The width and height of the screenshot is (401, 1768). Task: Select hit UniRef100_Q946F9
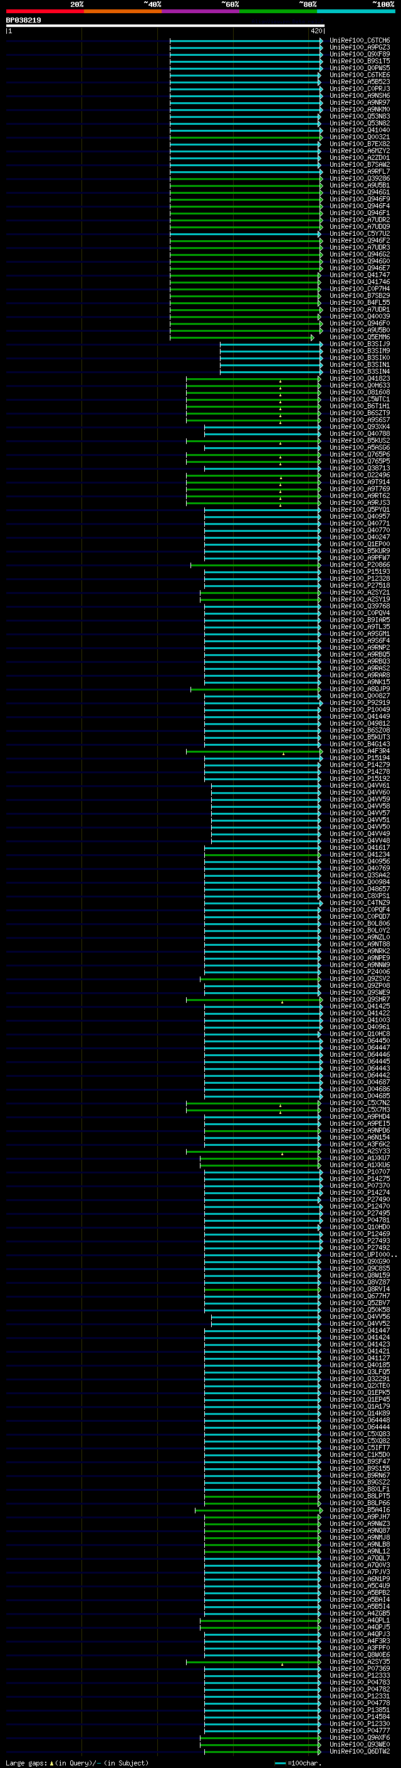tap(360, 199)
